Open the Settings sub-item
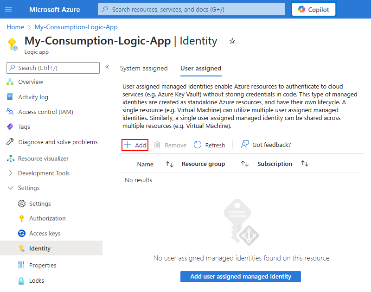The width and height of the screenshot is (371, 292). [40, 203]
